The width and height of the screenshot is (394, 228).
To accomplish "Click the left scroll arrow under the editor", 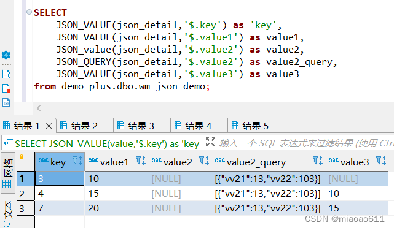I will pos(39,108).
